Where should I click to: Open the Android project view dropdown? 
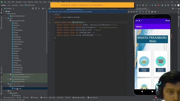(9, 8)
